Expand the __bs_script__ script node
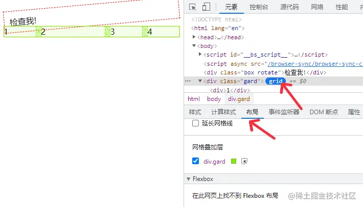This screenshot has width=363, height=207. pyautogui.click(x=200, y=55)
